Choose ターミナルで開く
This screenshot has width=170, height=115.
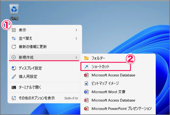pyautogui.click(x=45, y=87)
